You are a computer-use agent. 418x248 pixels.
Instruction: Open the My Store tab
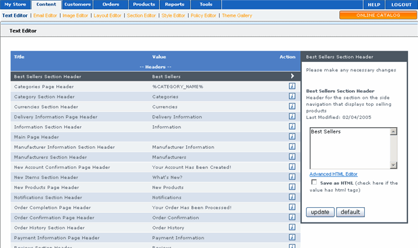point(15,4)
